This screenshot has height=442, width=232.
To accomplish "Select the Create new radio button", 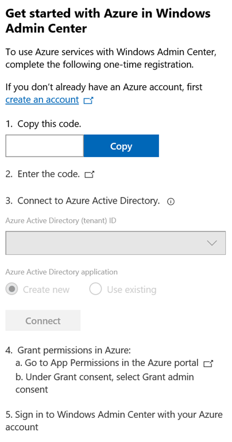I will pyautogui.click(x=11, y=289).
